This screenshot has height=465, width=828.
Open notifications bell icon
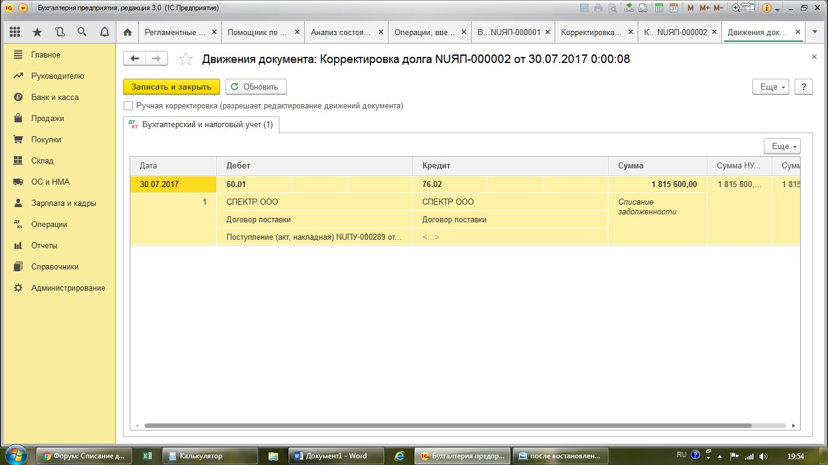click(104, 32)
